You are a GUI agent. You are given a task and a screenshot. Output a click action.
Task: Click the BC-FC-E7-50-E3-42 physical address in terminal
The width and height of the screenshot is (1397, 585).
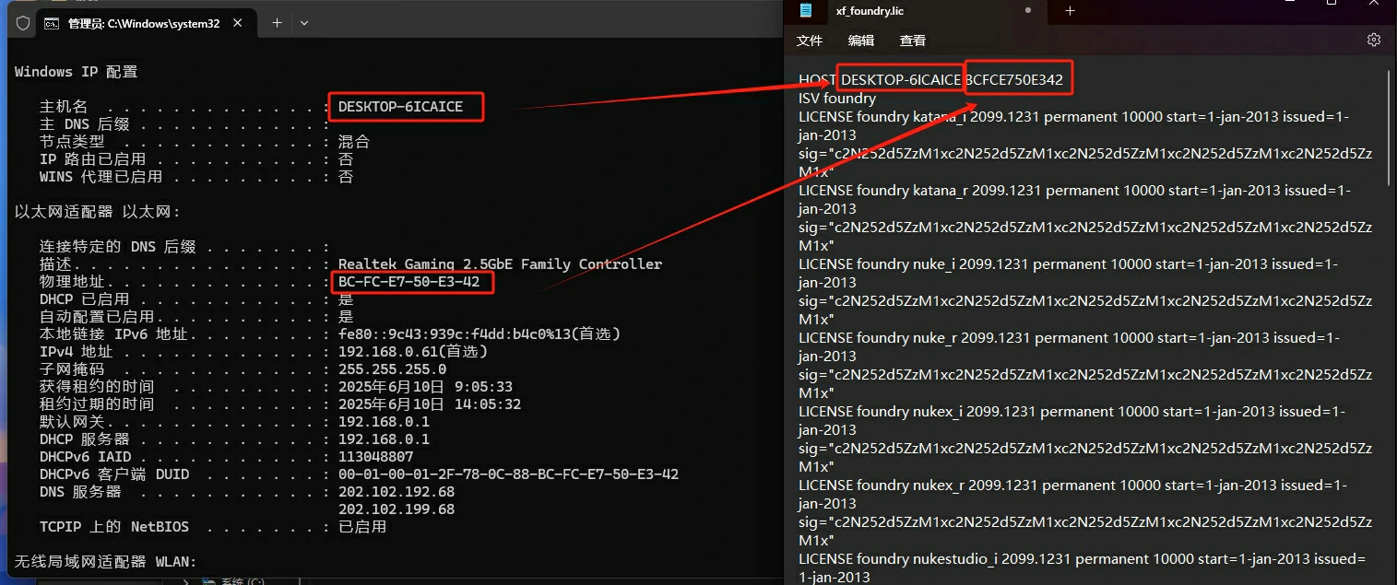coord(408,282)
